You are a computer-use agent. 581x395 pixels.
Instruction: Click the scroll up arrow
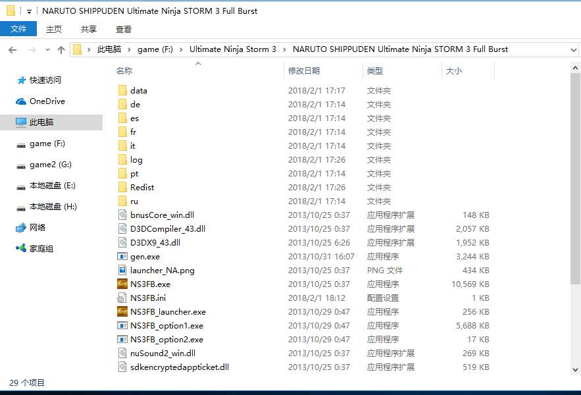click(575, 68)
